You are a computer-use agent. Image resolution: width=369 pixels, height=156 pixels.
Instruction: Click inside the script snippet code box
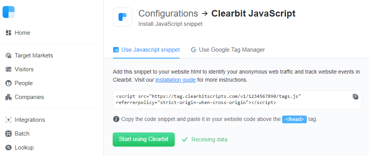(237, 99)
